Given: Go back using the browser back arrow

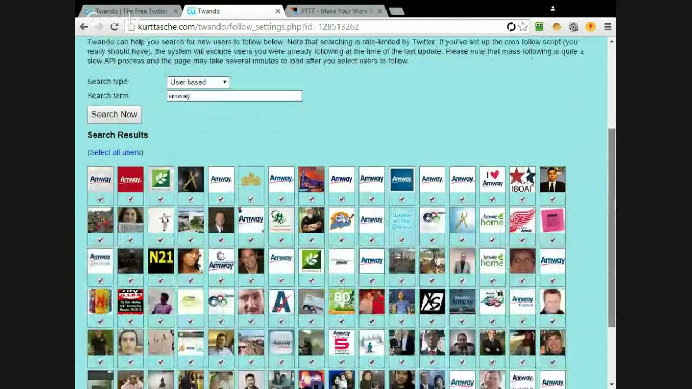Looking at the screenshot, I should pos(84,26).
